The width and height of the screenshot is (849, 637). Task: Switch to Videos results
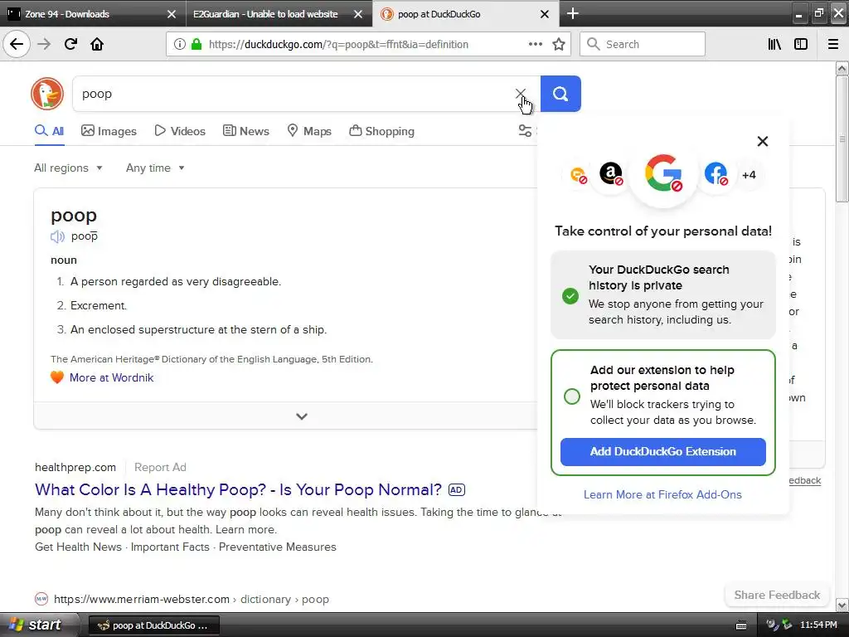180,131
